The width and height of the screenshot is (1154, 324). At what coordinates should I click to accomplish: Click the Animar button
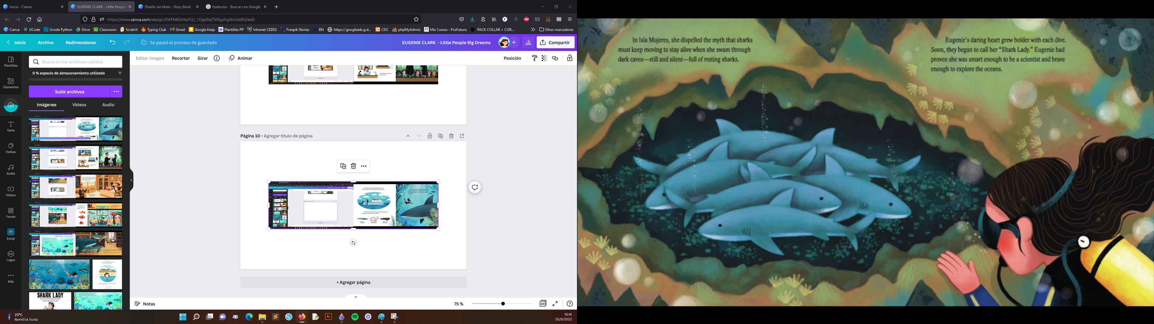coord(240,58)
